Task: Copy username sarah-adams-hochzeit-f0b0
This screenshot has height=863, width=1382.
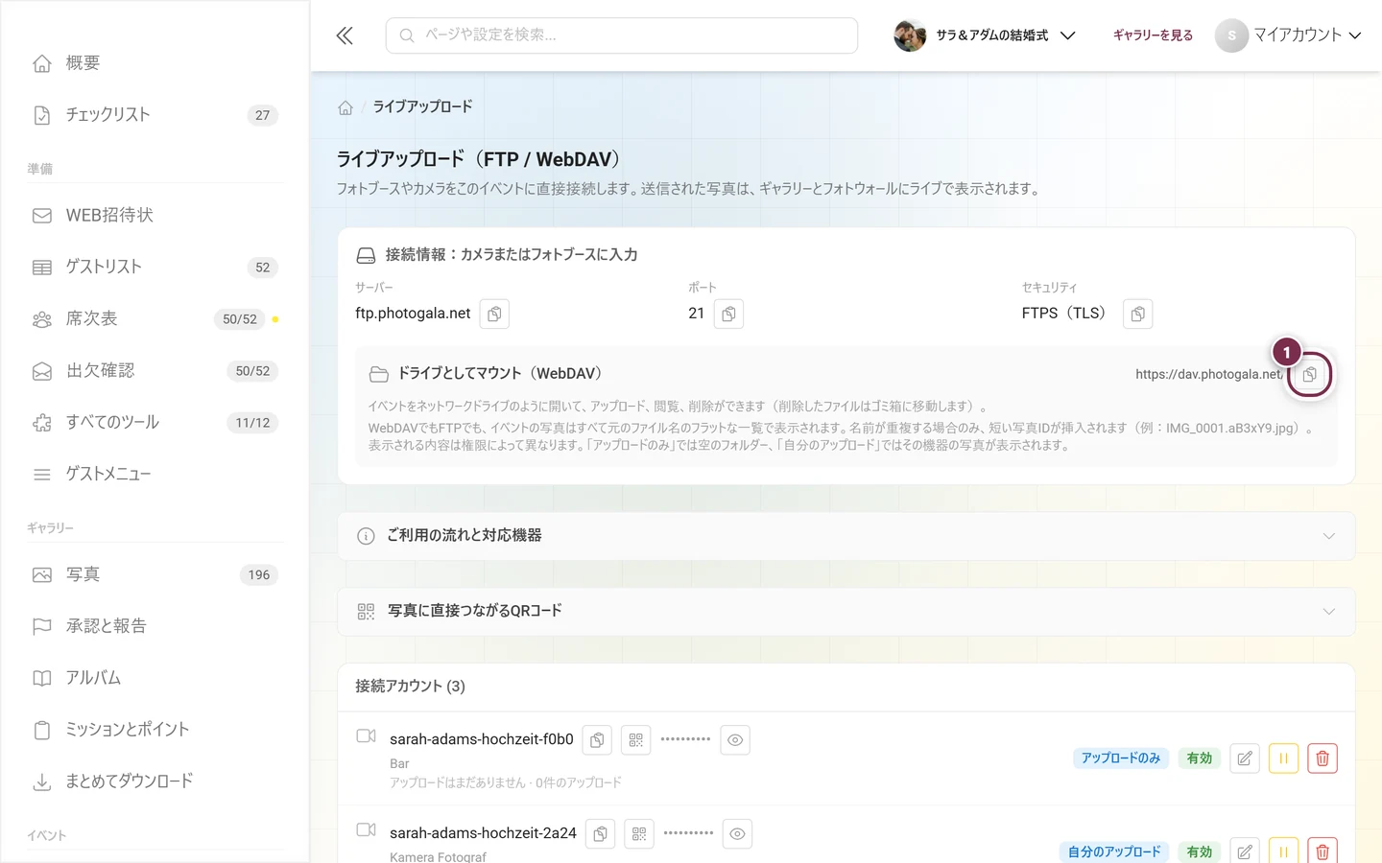Action: click(x=597, y=740)
